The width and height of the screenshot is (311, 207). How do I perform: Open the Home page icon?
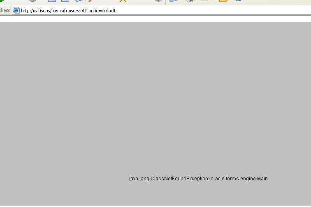79,1
